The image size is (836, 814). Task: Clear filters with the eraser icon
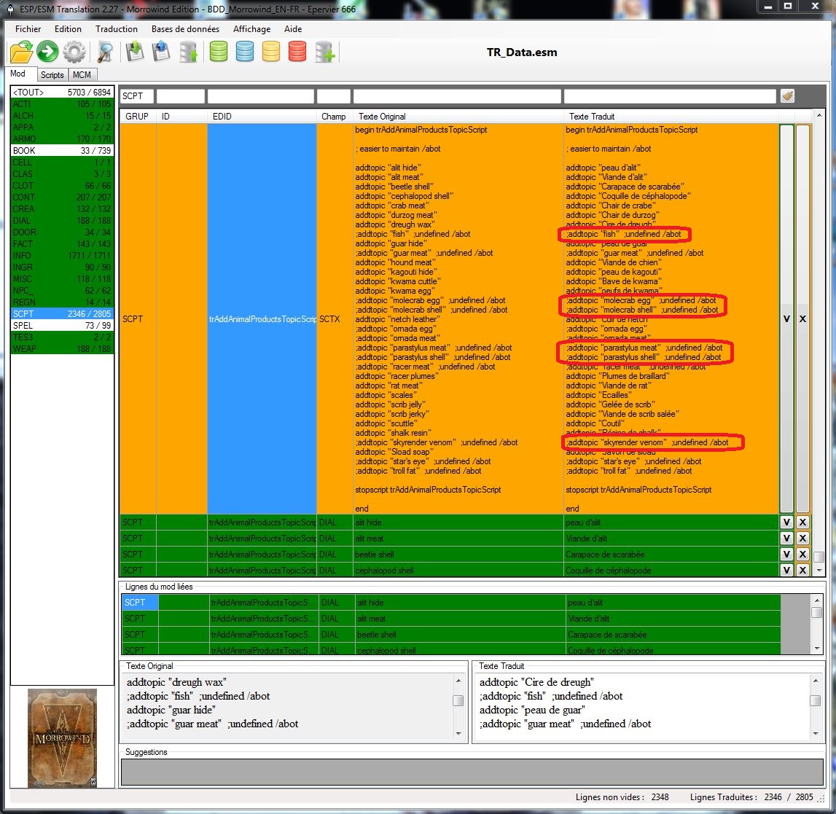point(787,96)
